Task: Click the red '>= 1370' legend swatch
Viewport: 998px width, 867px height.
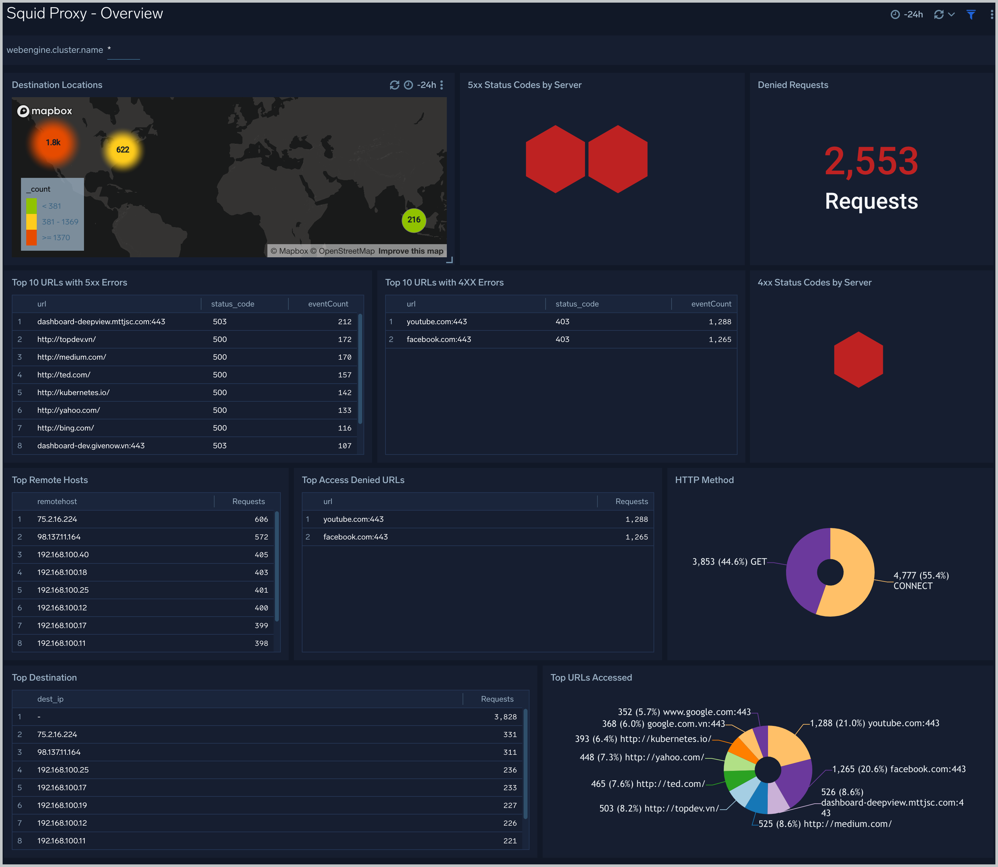Action: (x=31, y=238)
